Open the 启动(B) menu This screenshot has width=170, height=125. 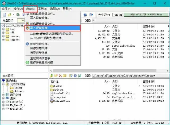point(31,9)
